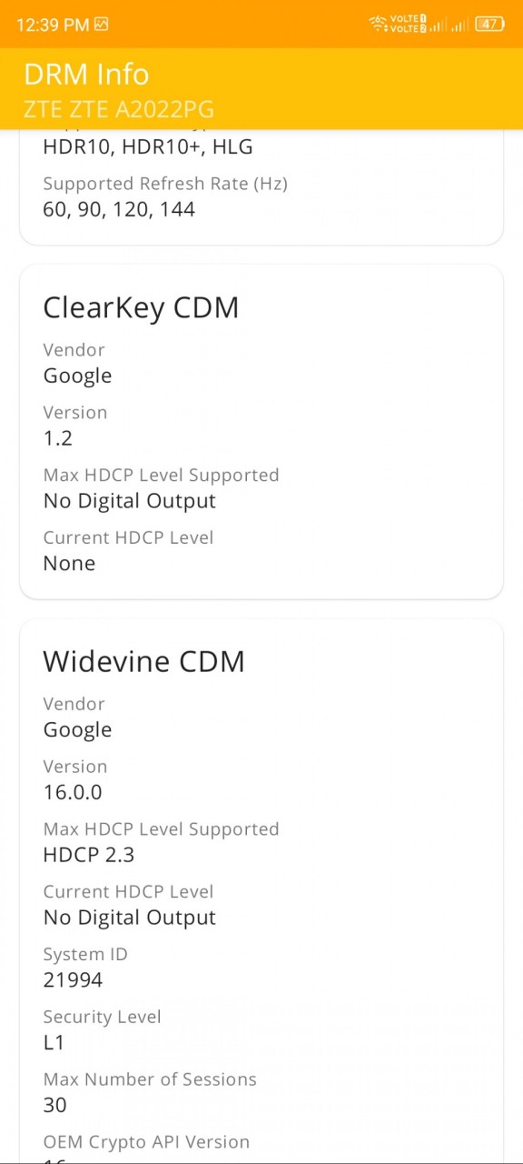Tap ClearKey Max HDCP Level No Digital Output
523x1164 pixels.
(130, 501)
